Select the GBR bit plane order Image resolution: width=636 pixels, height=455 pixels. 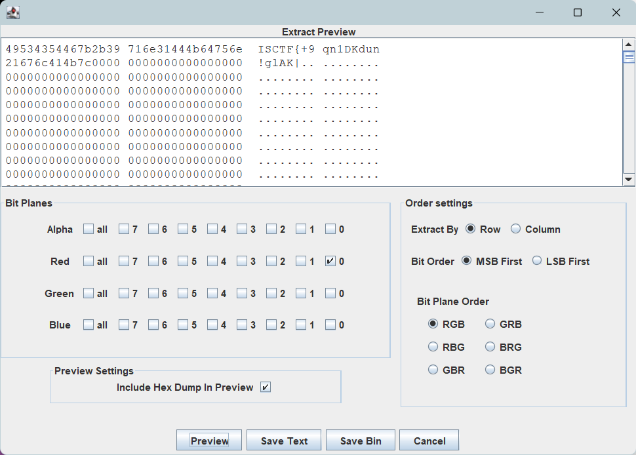pos(433,370)
